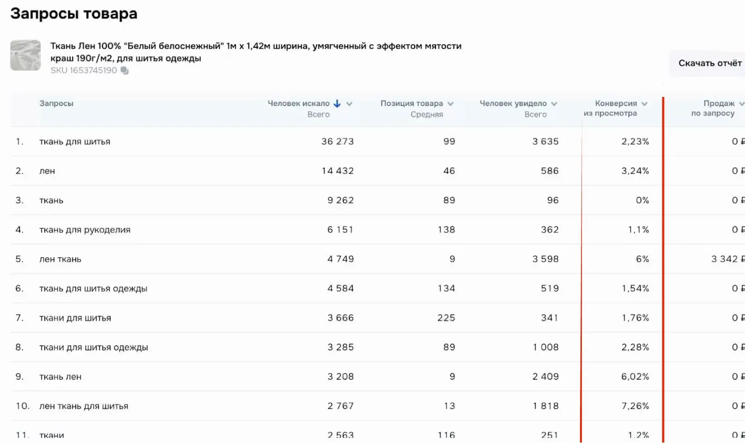The image size is (745, 443).
Task: Click the product thumbnail image
Action: click(x=25, y=55)
